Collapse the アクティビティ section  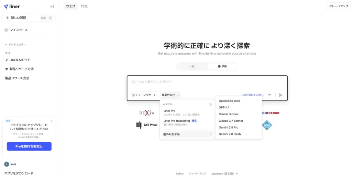tap(15, 45)
